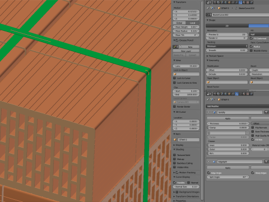Viewport: 269px width, 202px height.
Task: Toggle Handles checkbox in Curve Display
Action: coord(174,182)
